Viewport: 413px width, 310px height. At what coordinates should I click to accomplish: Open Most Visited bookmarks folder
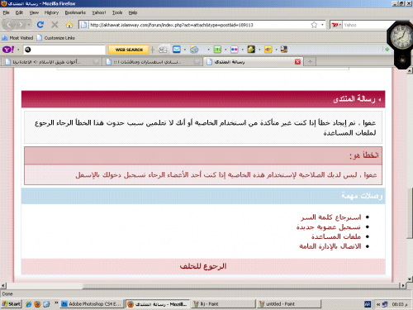click(x=17, y=38)
